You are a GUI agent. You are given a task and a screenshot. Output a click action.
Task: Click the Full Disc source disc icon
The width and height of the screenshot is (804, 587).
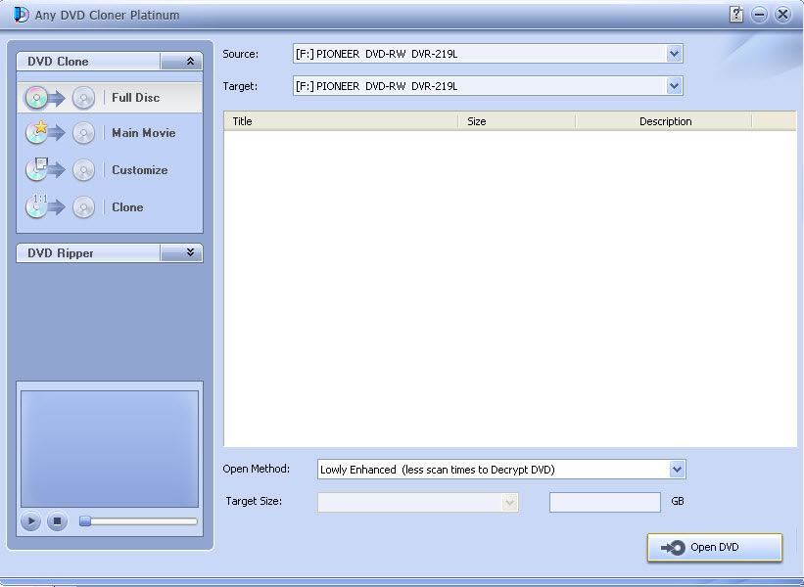[x=37, y=97]
